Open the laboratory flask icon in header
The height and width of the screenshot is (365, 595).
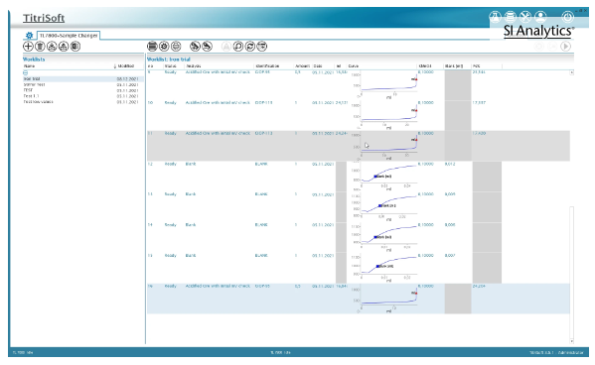click(495, 17)
